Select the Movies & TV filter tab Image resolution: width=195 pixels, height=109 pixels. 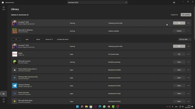(49, 39)
